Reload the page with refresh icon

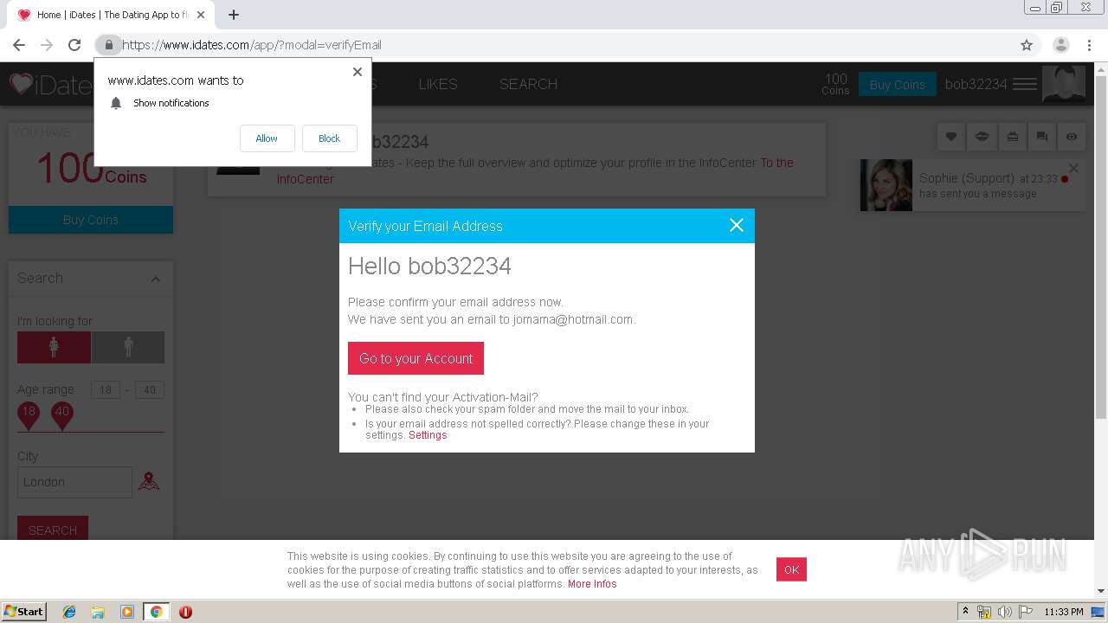(74, 45)
